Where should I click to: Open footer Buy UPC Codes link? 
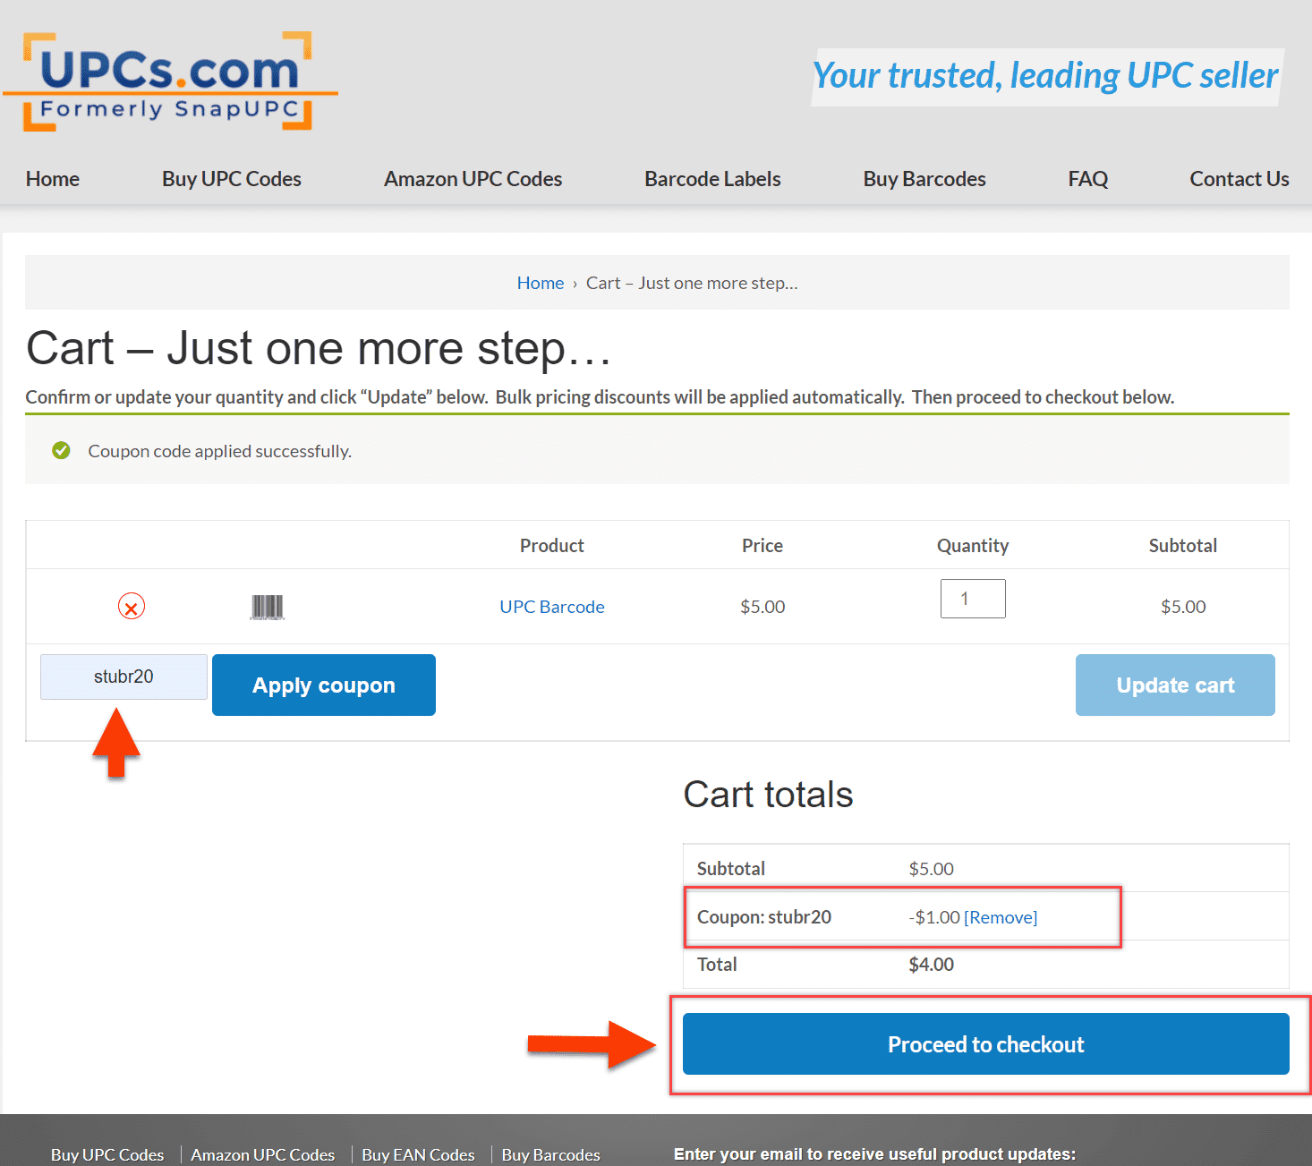tap(107, 1155)
